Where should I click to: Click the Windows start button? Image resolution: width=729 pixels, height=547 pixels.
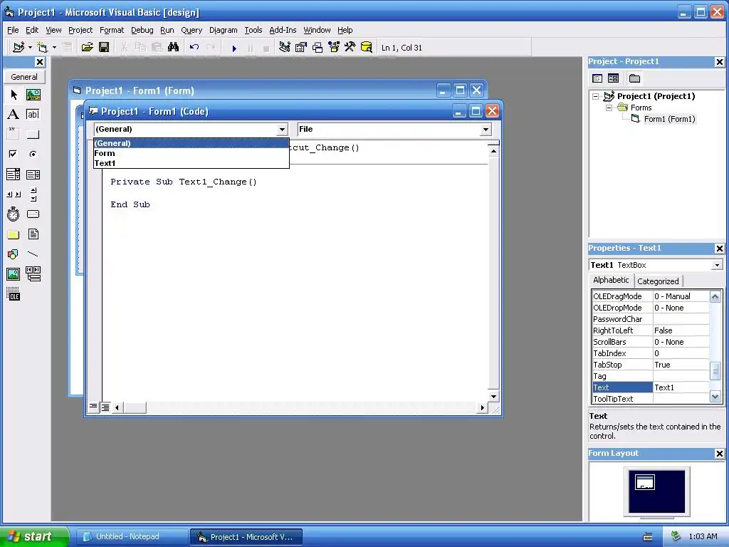pyautogui.click(x=33, y=536)
